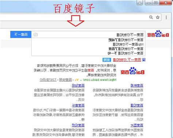Open the 7297条评价 reviews link
The width and height of the screenshot is (173, 138).
coord(48,80)
